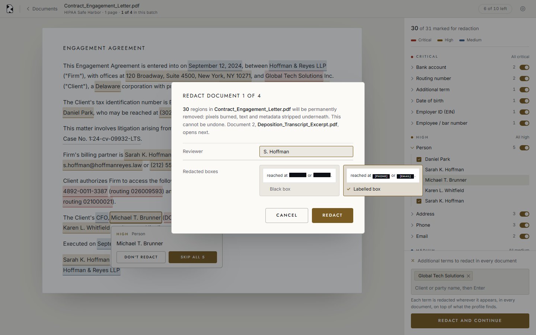Click the highlighted s.hoffman@hoffmanreyes.law email
536x335 pixels.
[x=102, y=165]
